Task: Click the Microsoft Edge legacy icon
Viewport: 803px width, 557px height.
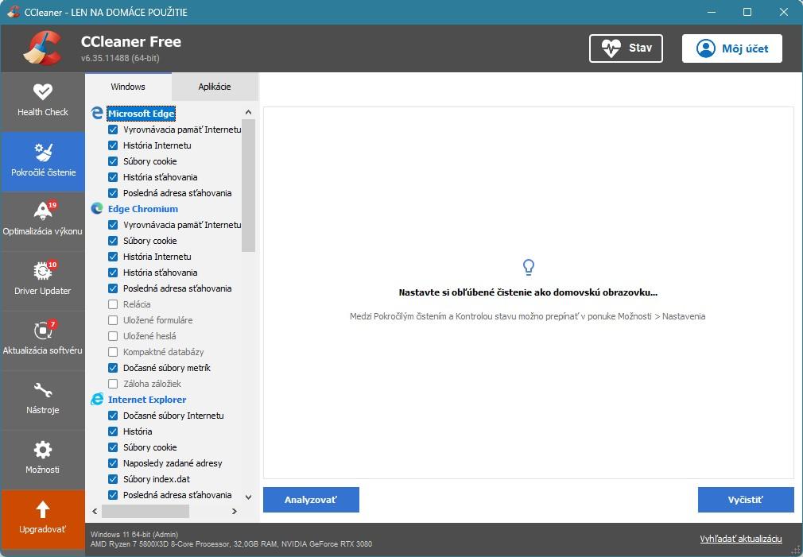Action: pos(97,113)
